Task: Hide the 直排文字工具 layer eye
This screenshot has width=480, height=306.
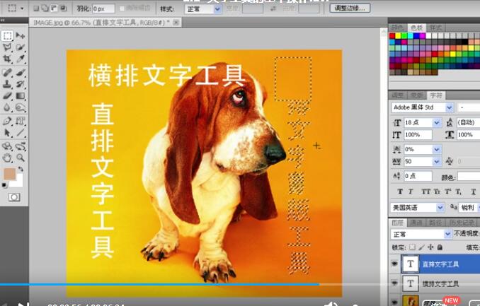Action: [x=394, y=264]
